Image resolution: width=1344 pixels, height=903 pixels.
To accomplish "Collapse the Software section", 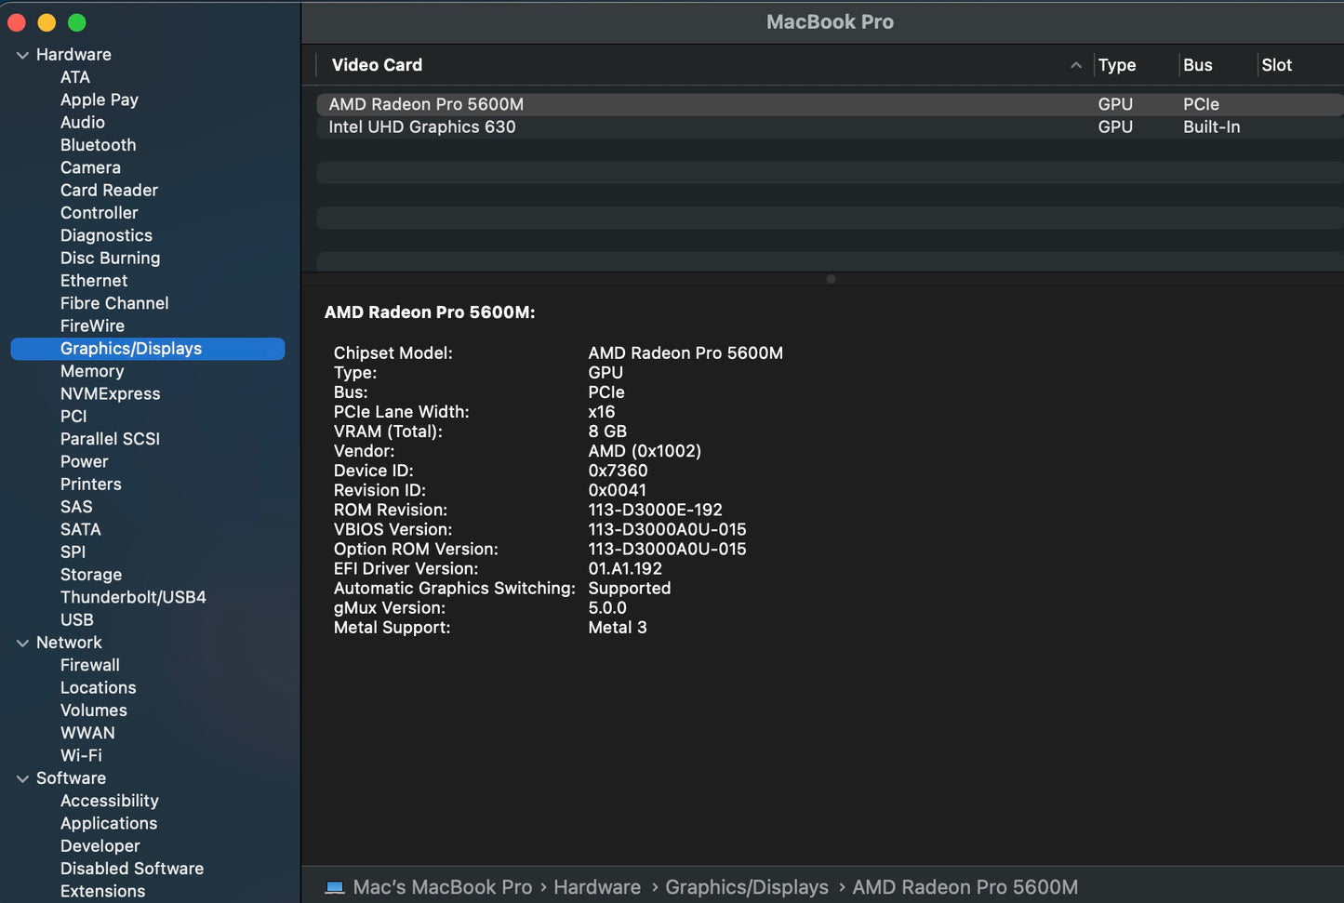I will click(22, 778).
